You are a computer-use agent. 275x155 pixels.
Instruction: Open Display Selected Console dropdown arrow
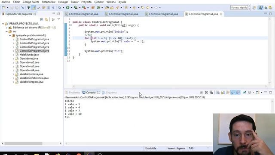tap(253, 93)
